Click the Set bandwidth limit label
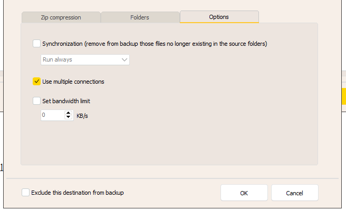Screen dimensions: 346x210 pyautogui.click(x=66, y=101)
